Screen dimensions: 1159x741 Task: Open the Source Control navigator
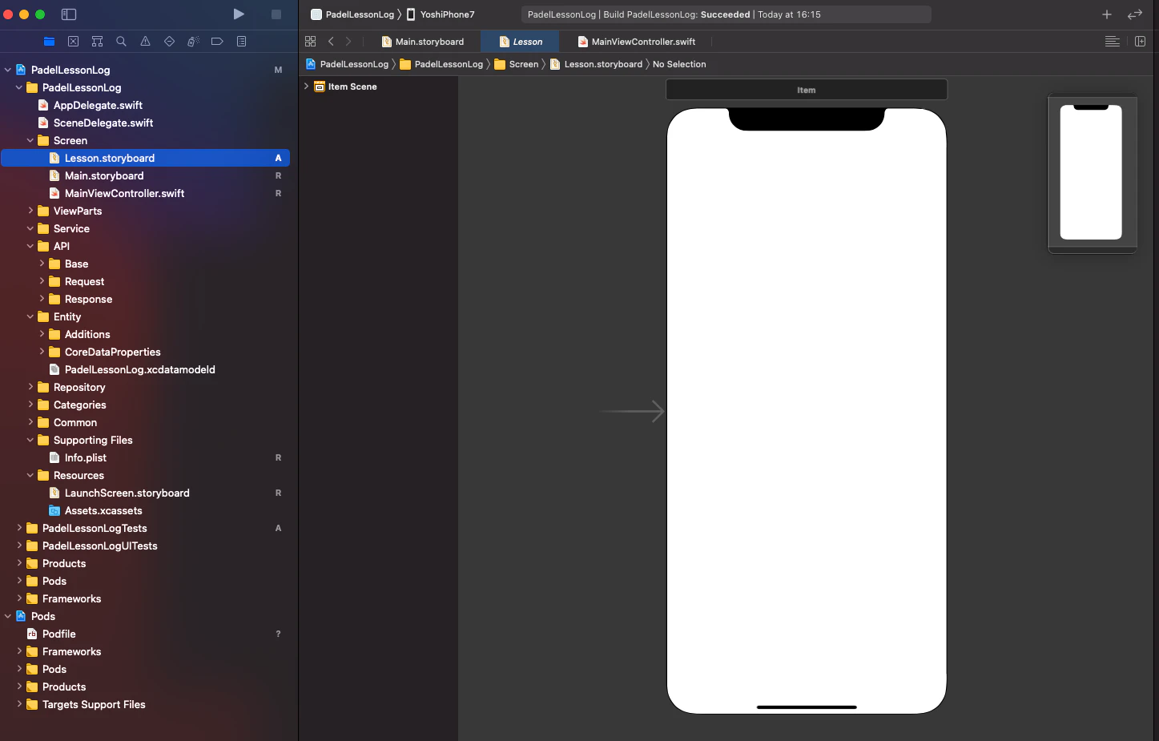point(73,42)
